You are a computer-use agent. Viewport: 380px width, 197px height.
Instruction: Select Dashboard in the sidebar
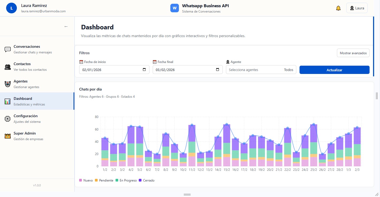[37, 101]
